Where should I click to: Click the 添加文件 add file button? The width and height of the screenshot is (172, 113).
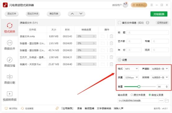tap(11, 14)
